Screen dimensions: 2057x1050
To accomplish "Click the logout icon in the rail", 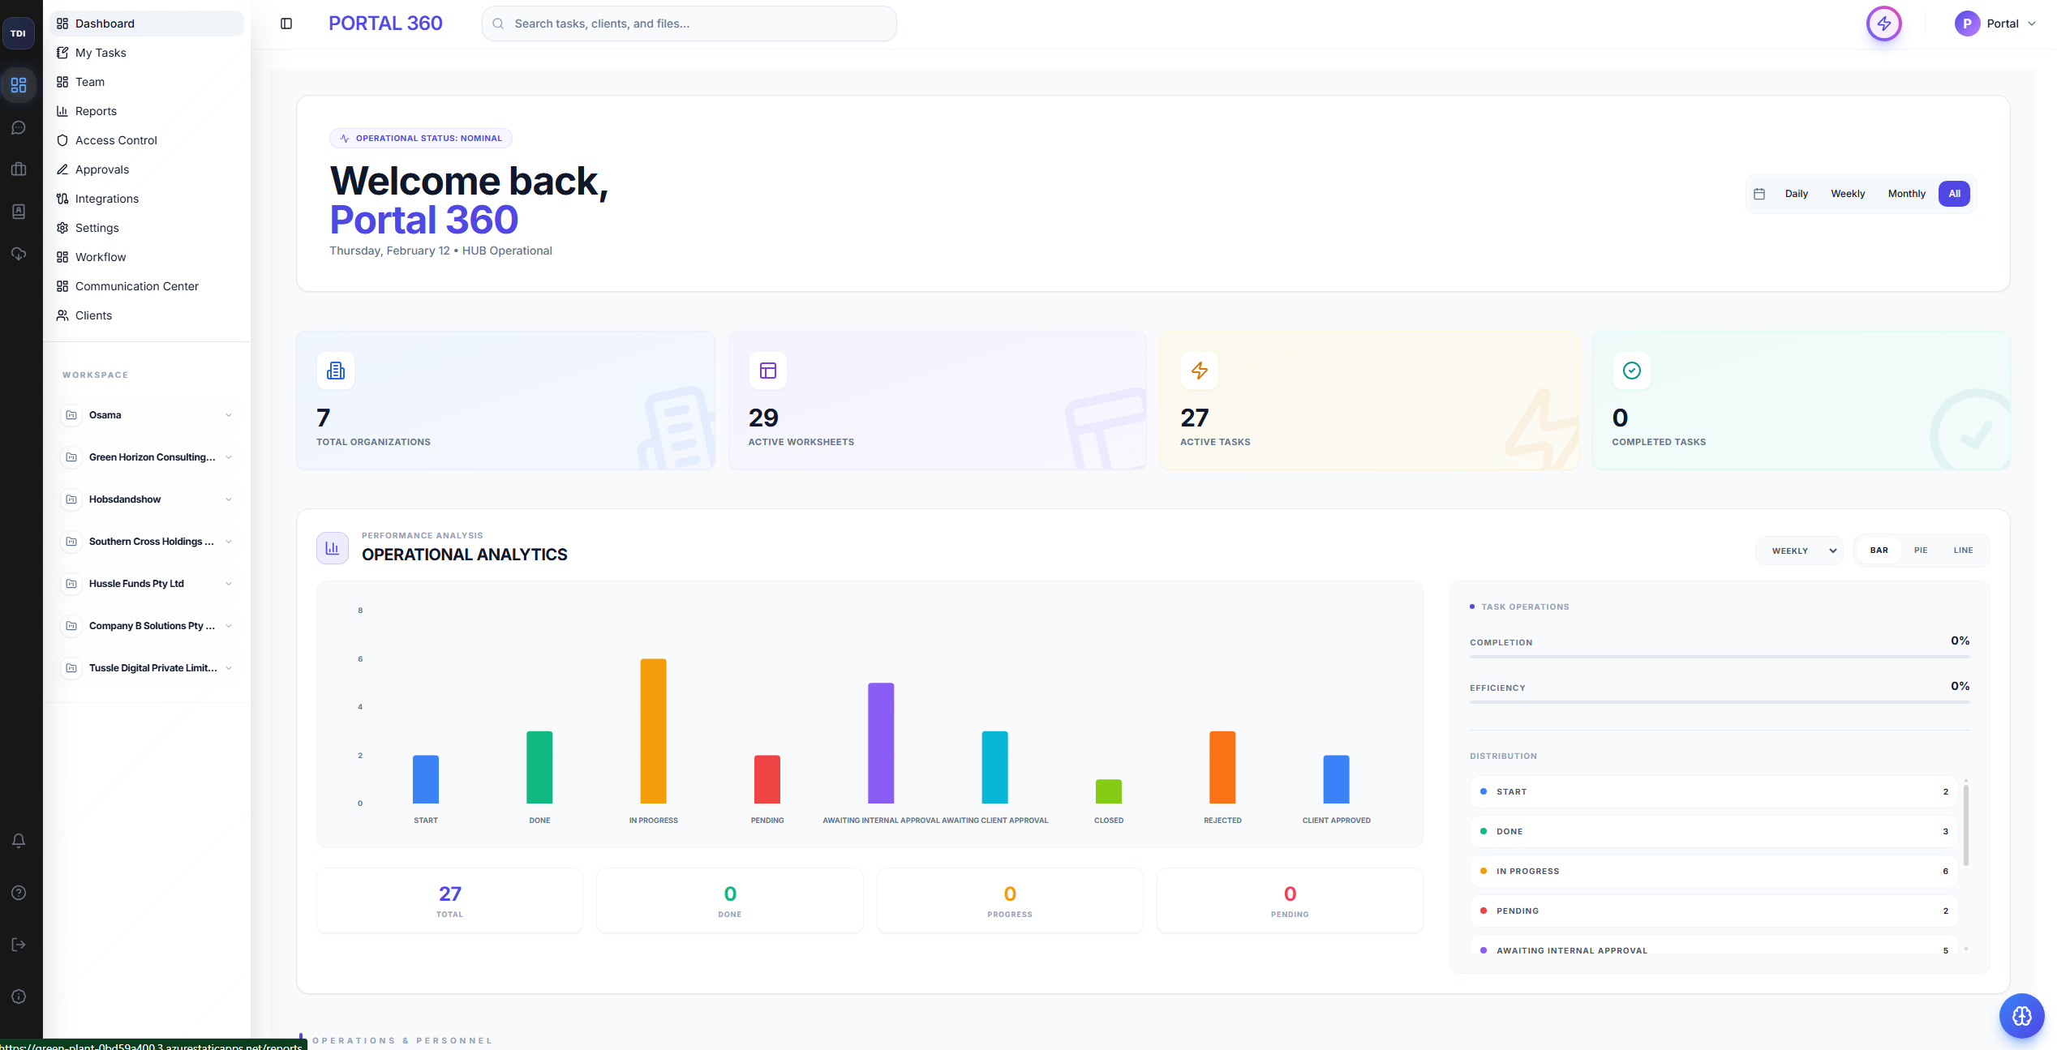I will (19, 945).
